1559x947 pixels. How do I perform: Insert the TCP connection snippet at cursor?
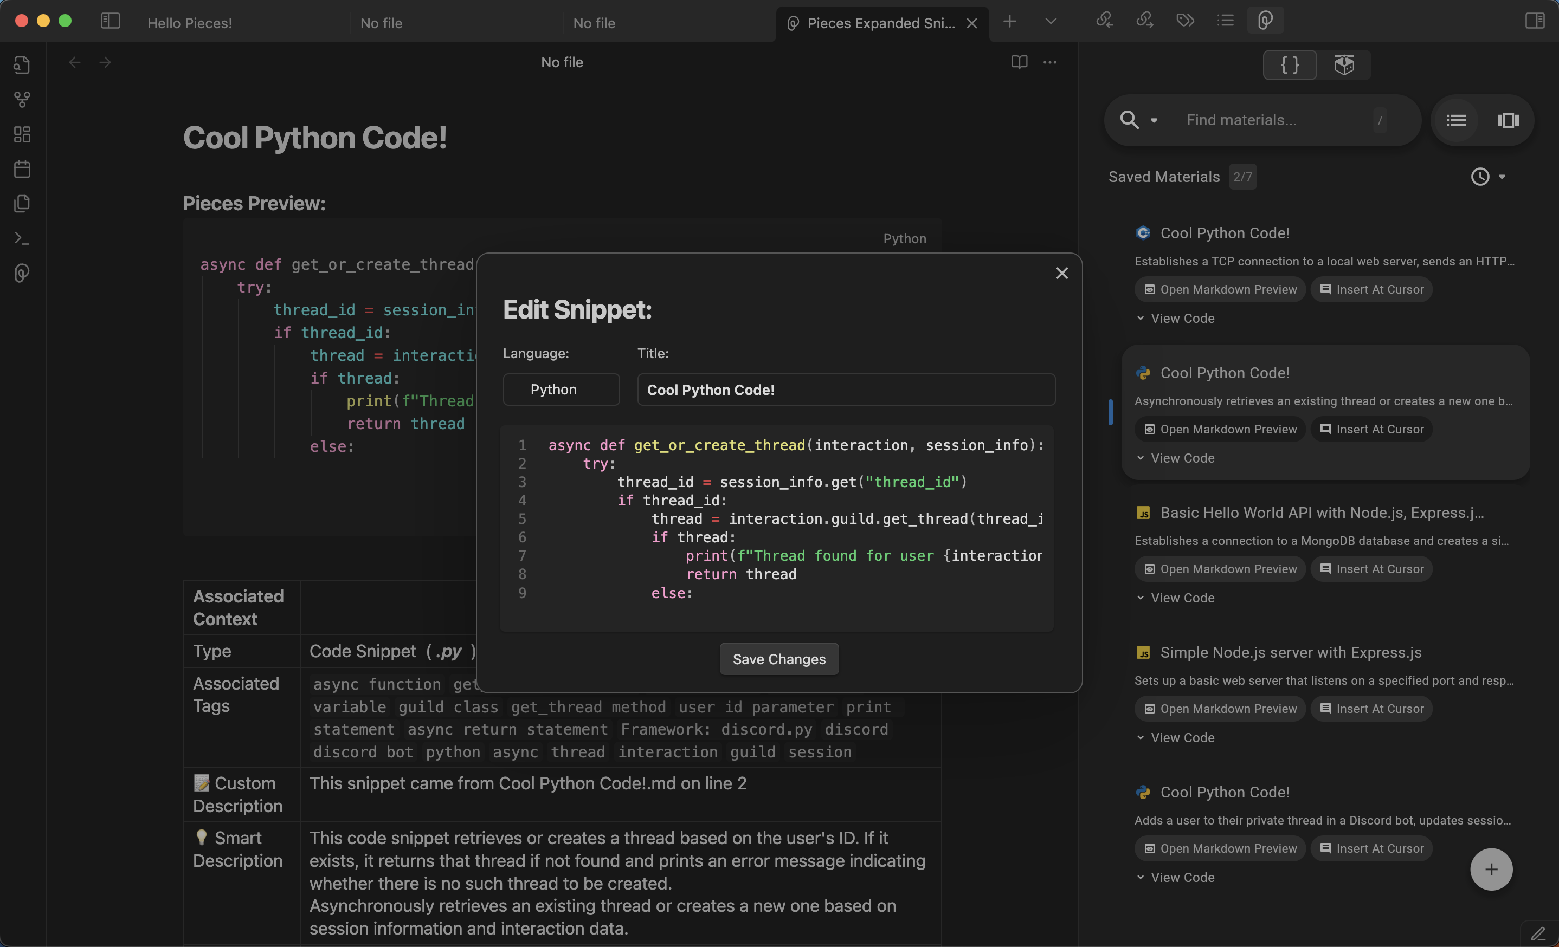(1371, 289)
